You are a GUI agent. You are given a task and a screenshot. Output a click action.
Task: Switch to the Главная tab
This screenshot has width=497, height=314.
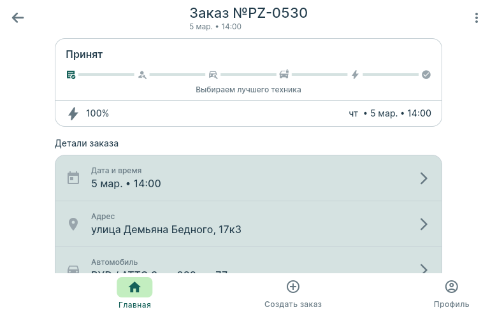134,293
